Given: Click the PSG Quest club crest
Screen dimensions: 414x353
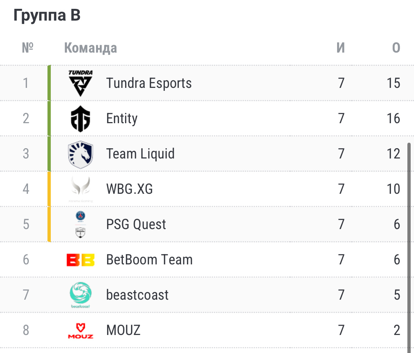Looking at the screenshot, I should [x=80, y=224].
